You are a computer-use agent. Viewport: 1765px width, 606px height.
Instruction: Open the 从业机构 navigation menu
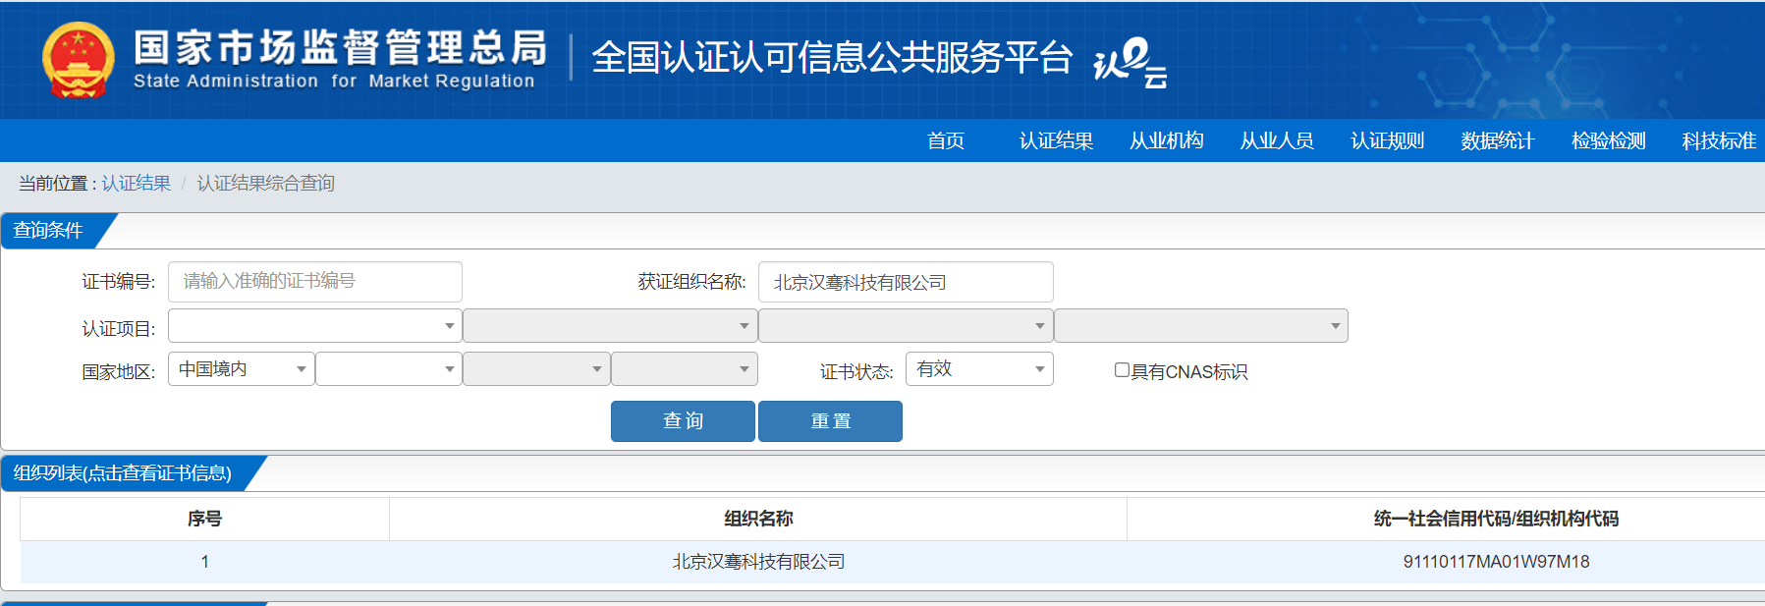click(1166, 140)
